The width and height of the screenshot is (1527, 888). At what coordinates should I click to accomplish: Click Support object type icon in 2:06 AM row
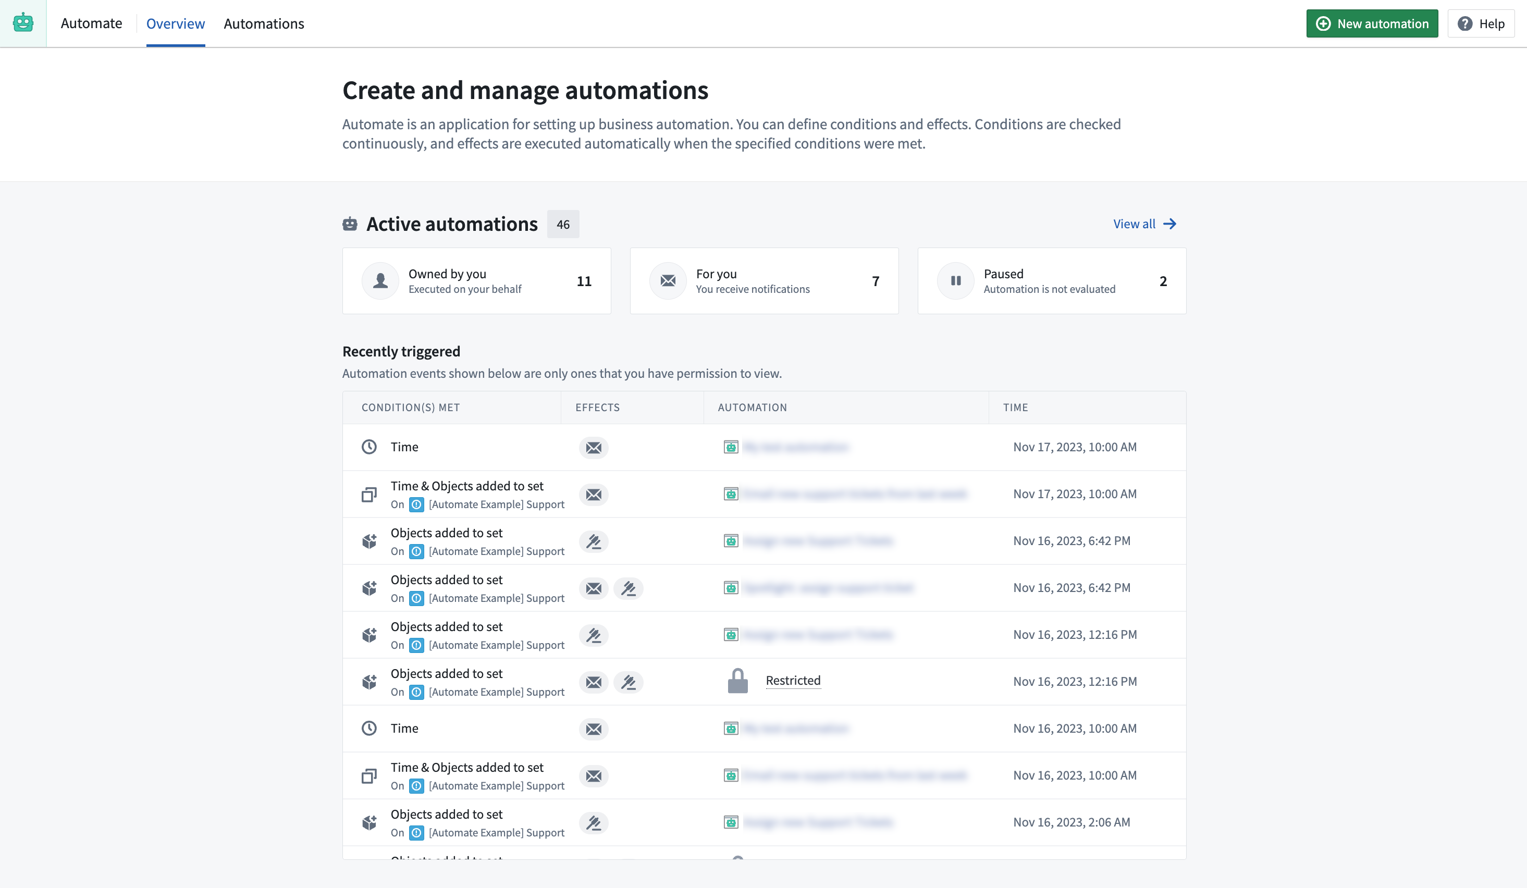coord(416,833)
